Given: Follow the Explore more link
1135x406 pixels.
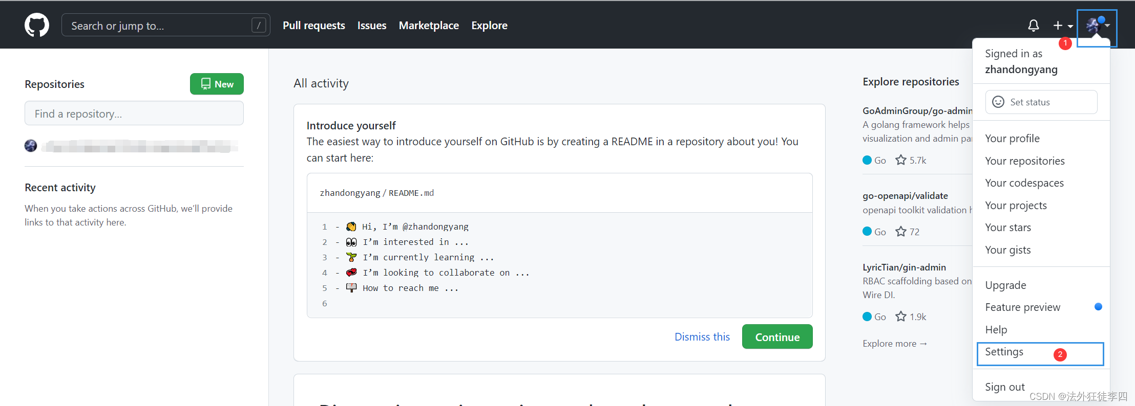Looking at the screenshot, I should coord(895,344).
